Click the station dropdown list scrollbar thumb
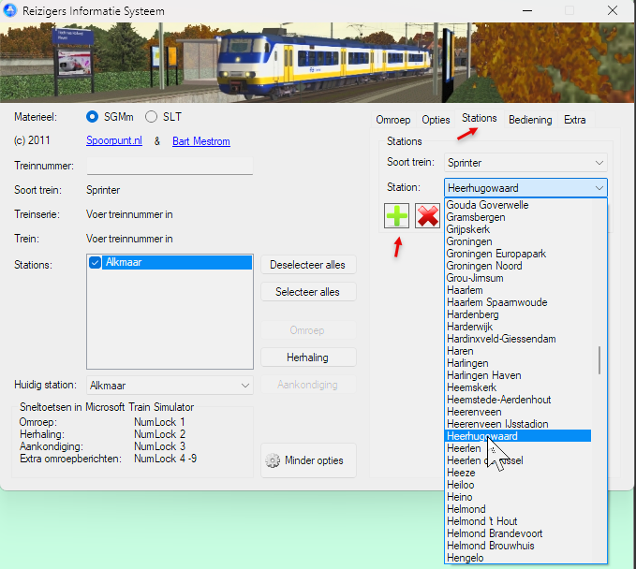Screen dimensions: 636x569 pyautogui.click(x=599, y=360)
